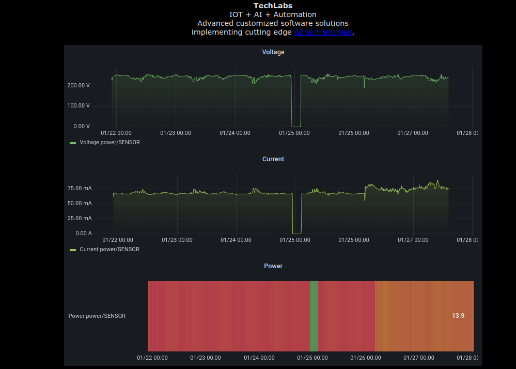The height and width of the screenshot is (369, 516).
Task: Click the 200.00 V axis label
Action: tap(78, 85)
